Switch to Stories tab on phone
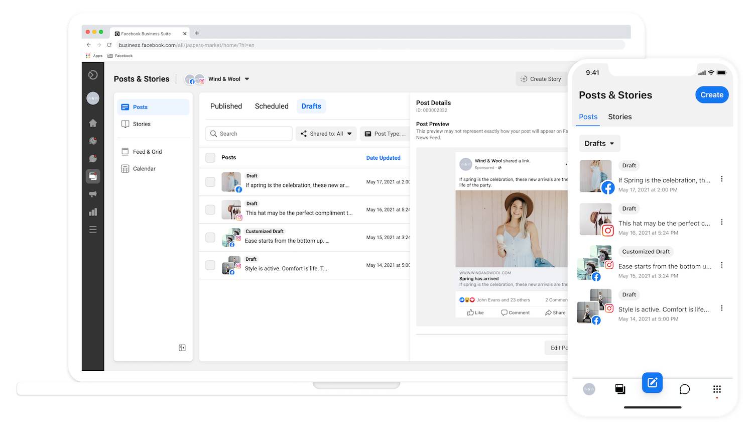753x424 pixels. point(619,117)
